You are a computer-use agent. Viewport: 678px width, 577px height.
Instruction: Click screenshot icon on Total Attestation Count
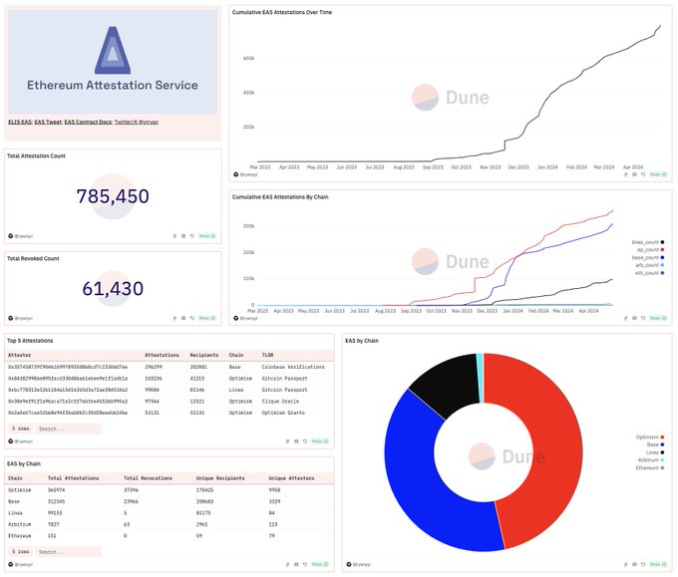coord(183,236)
